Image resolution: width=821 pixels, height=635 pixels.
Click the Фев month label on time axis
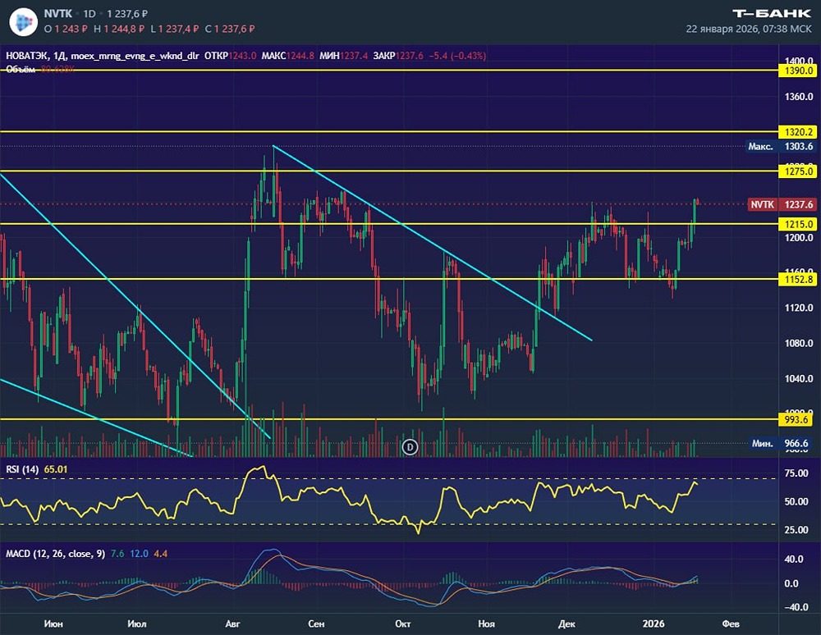731,624
